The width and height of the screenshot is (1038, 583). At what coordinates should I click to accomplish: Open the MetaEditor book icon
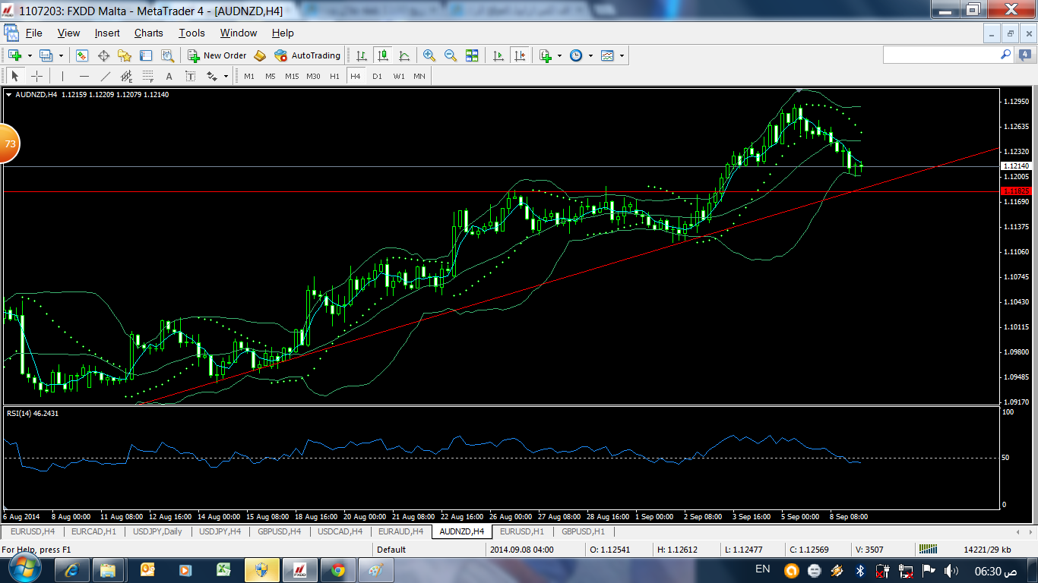(x=260, y=55)
